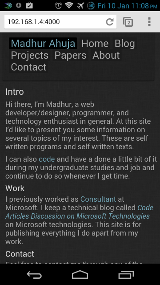Open the three-dot browser overflow menu
Image resolution: width=160 pixels, height=285 pixels.
tap(149, 22)
